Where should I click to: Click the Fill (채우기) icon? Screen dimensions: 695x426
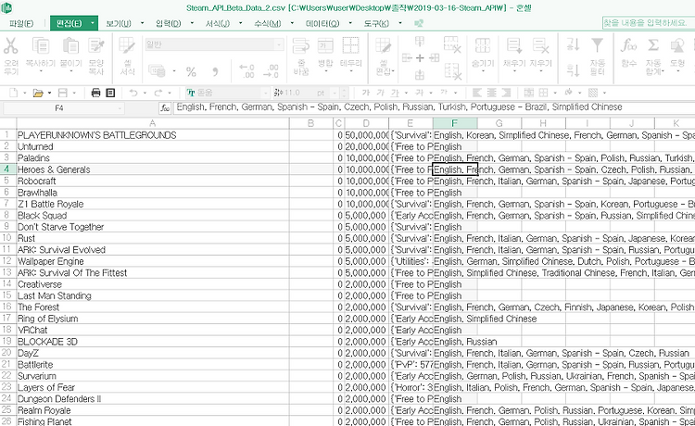514,45
